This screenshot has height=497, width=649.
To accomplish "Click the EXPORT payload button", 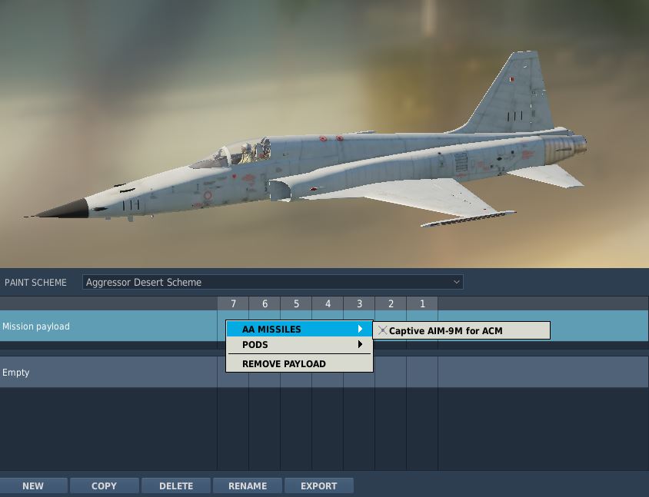I will 318,485.
